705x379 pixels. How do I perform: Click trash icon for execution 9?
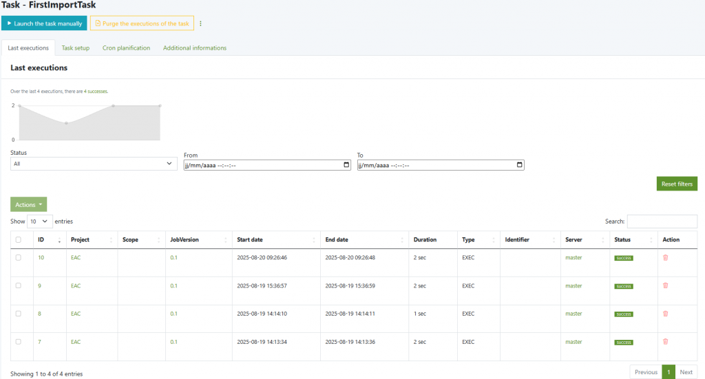coord(665,285)
